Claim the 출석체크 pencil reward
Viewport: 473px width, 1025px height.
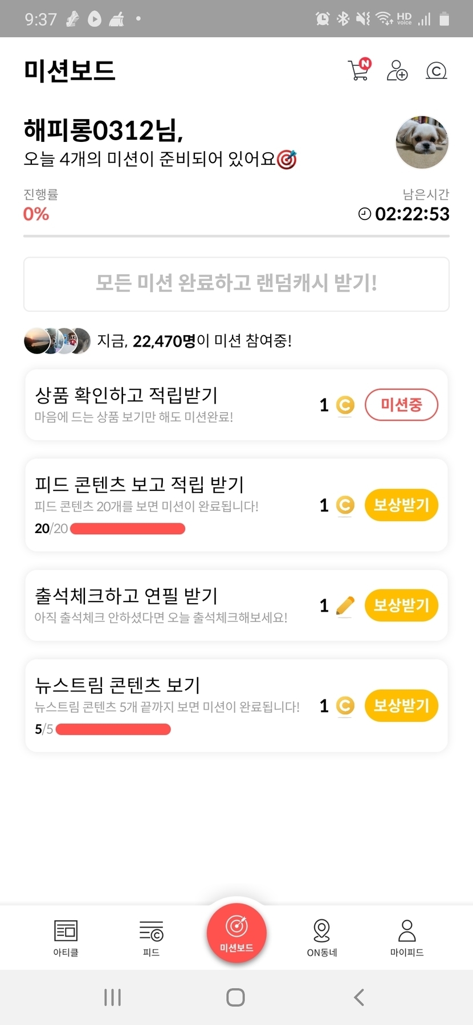click(401, 605)
